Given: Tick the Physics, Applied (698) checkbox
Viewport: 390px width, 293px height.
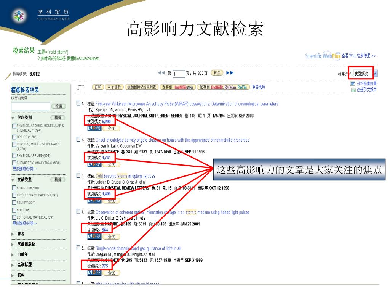Looking at the screenshot, I should (14, 156).
